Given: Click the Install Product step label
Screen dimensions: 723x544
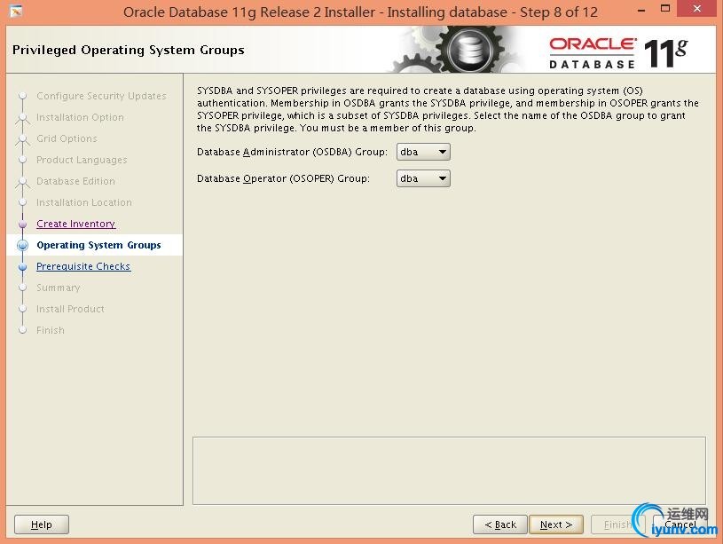Looking at the screenshot, I should [x=70, y=309].
